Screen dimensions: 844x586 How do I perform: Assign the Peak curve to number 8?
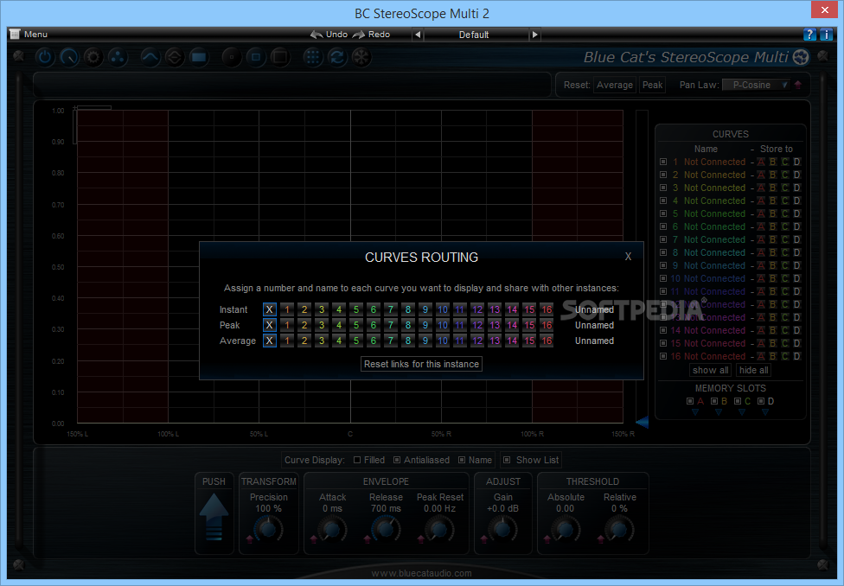pyautogui.click(x=408, y=325)
